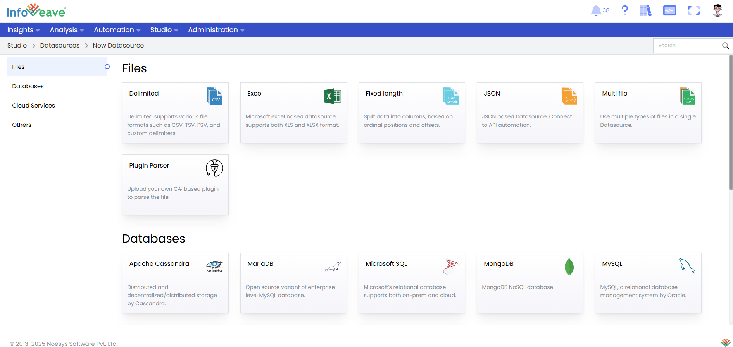The image size is (733, 347).
Task: Open notifications bell with 38 alerts
Action: (x=600, y=10)
